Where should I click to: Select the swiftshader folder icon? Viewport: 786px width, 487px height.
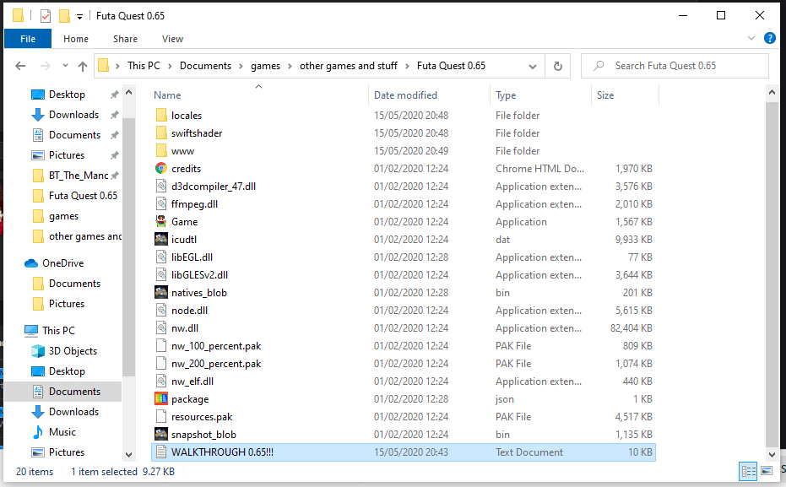click(161, 133)
